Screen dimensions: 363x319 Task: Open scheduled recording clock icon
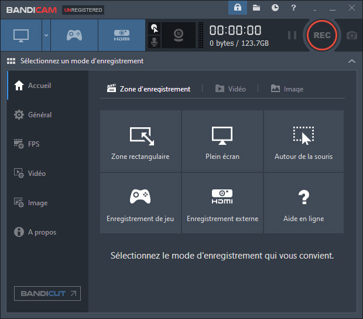tap(275, 8)
